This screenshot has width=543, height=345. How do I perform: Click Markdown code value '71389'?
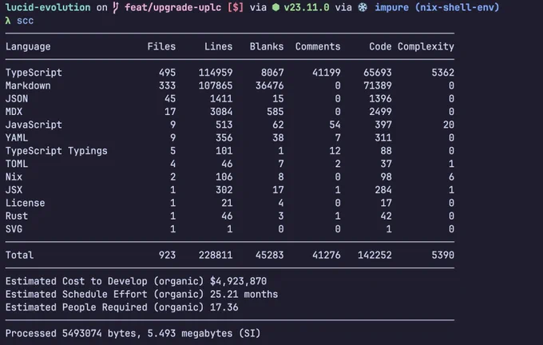point(378,85)
